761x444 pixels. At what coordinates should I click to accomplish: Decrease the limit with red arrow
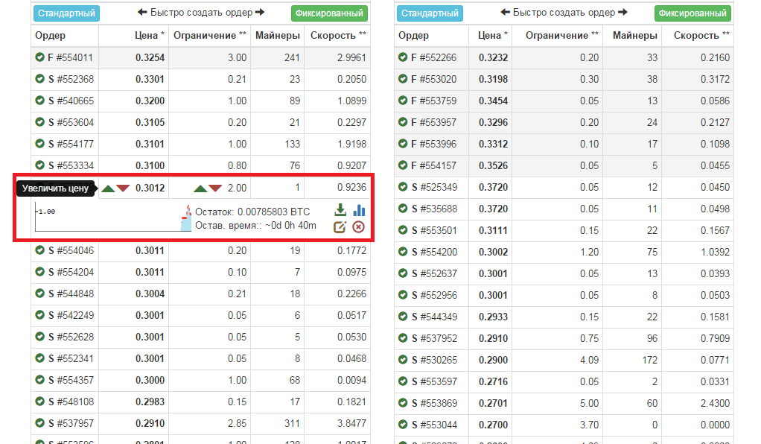(x=215, y=188)
